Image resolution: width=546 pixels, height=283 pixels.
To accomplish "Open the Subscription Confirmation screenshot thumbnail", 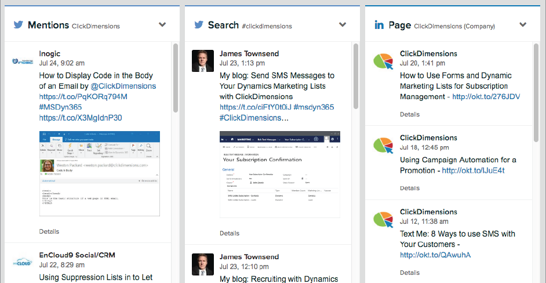I will [280, 174].
